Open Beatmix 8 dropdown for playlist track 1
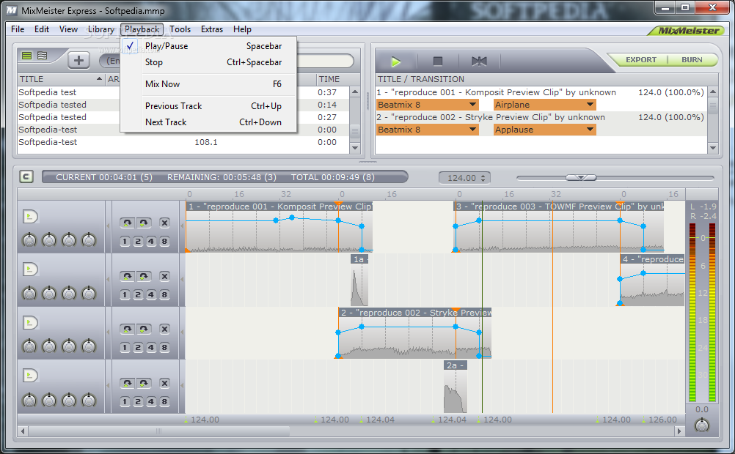Image resolution: width=735 pixels, height=454 pixels. click(427, 105)
